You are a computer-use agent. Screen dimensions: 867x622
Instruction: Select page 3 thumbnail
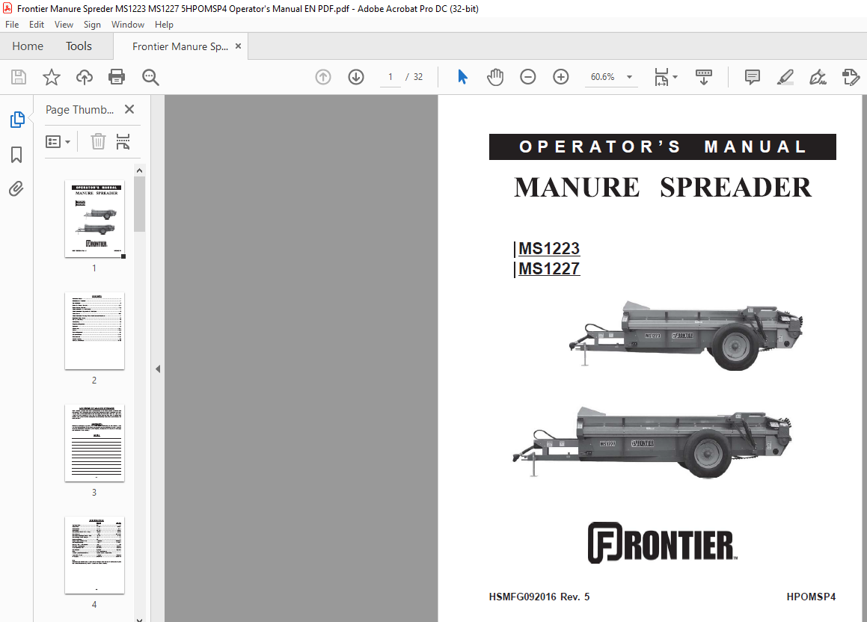tap(94, 443)
